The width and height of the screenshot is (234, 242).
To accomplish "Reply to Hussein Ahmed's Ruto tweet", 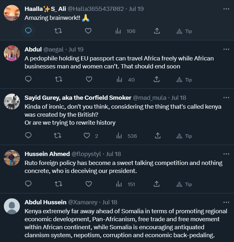I will tap(28, 184).
